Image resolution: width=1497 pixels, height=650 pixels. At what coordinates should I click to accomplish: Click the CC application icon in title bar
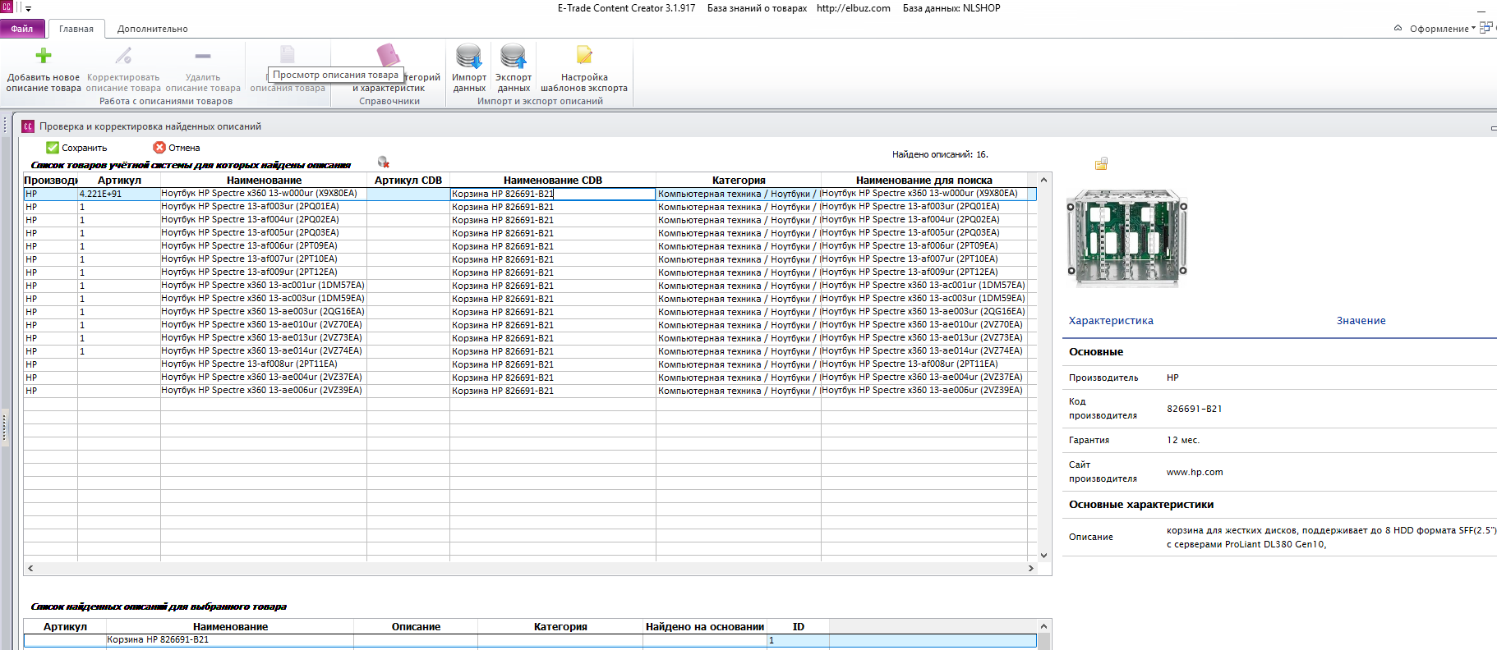[7, 7]
